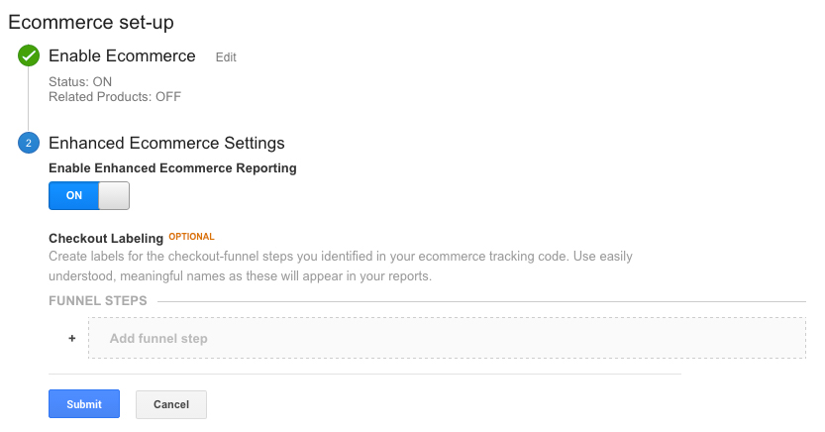Image resolution: width=825 pixels, height=432 pixels.
Task: Click the Checkout Labeling label
Action: [106, 238]
